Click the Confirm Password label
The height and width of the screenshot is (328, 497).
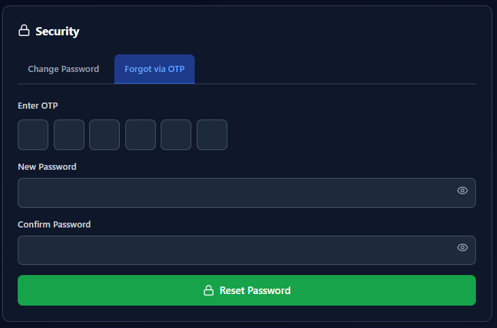(54, 224)
